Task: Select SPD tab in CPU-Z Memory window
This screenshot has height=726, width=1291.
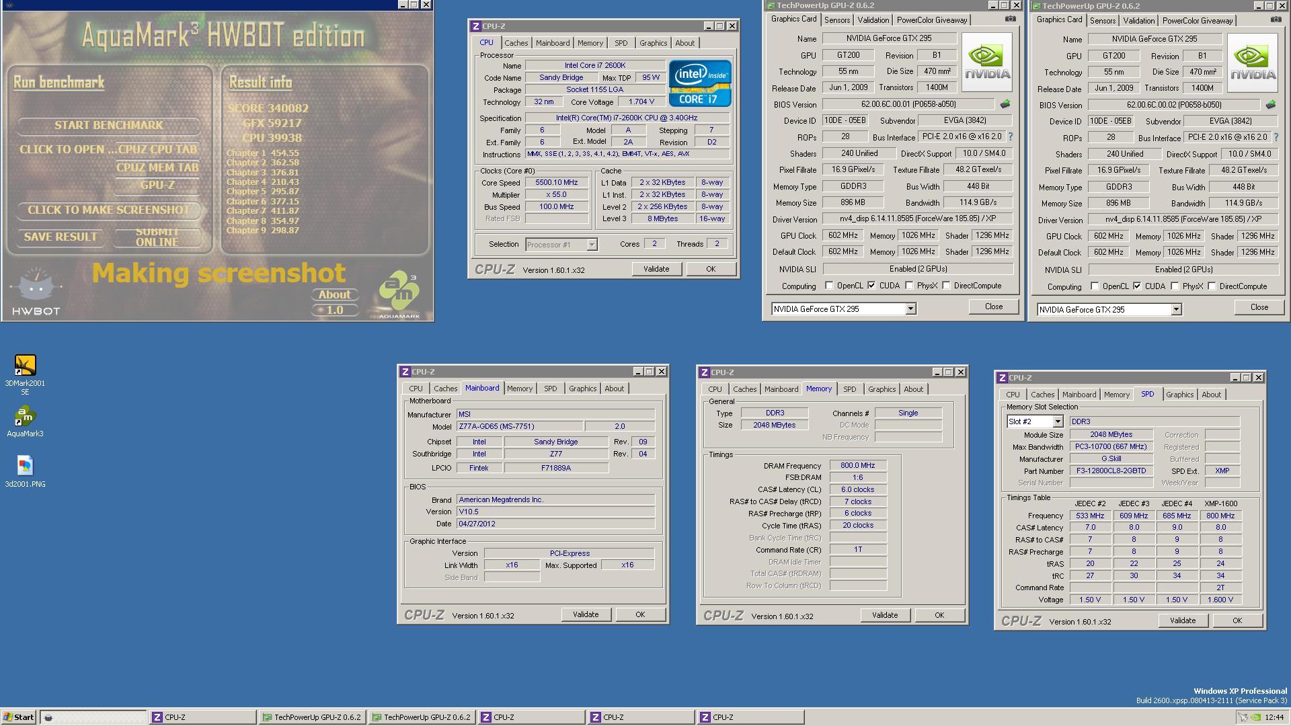Action: coord(849,389)
